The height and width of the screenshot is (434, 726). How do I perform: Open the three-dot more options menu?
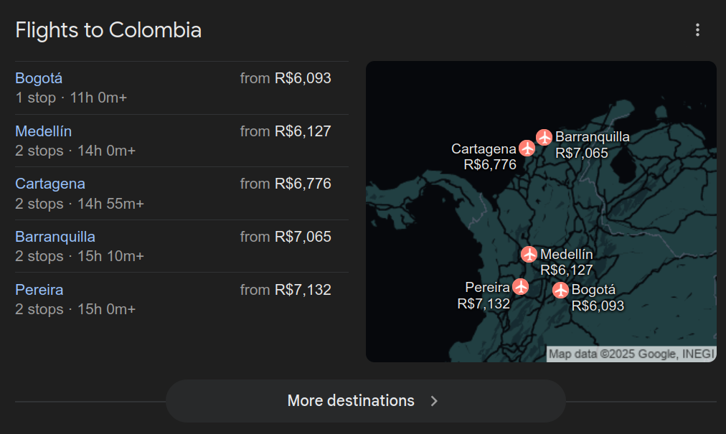(697, 30)
